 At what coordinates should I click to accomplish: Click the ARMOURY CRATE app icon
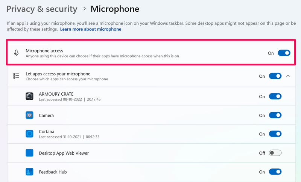(x=30, y=96)
